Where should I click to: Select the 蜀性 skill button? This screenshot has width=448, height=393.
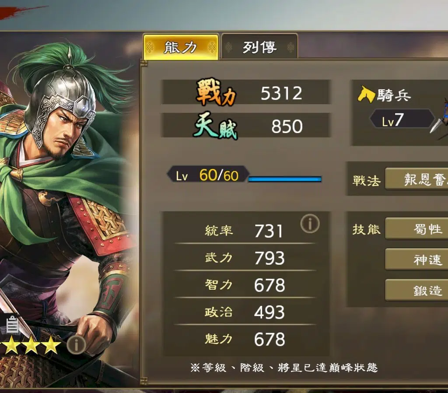(x=416, y=228)
